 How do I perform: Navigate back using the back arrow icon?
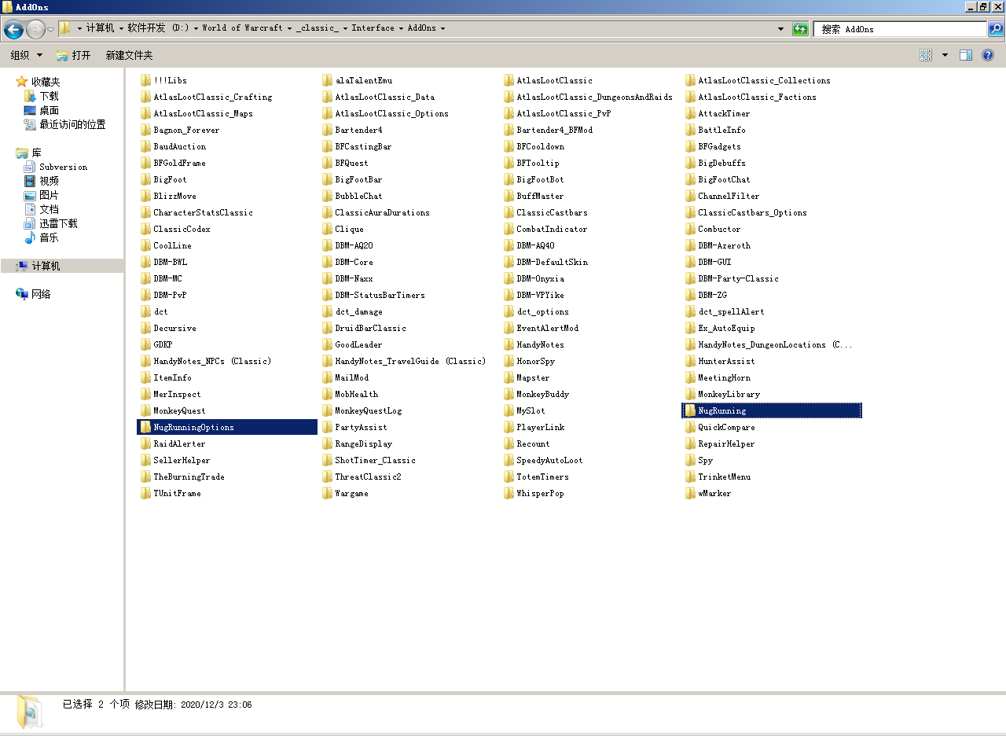(13, 29)
